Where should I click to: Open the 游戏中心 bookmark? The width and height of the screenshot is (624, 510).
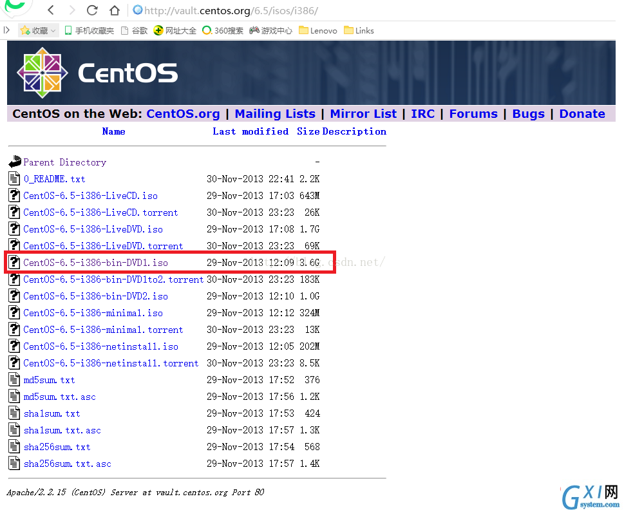271,30
